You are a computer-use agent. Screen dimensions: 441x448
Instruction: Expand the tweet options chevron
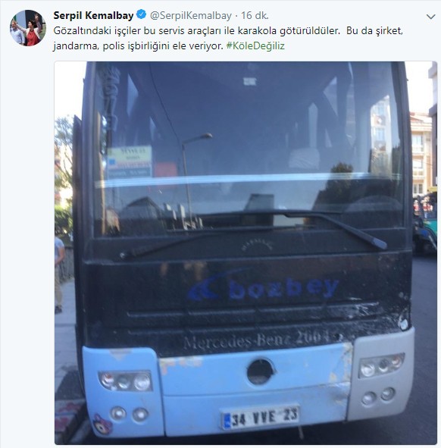tap(430, 17)
